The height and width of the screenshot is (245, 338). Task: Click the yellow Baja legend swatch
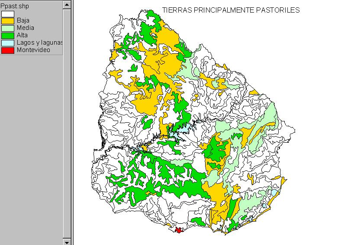[8, 21]
